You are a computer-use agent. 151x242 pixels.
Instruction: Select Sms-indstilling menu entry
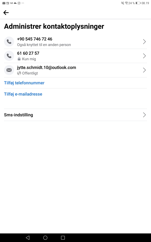coord(75,115)
